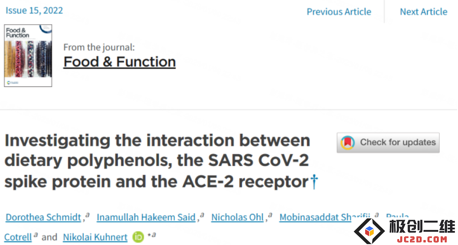The width and height of the screenshot is (458, 245).
Task: Go to the Next Article
Action: tap(423, 12)
